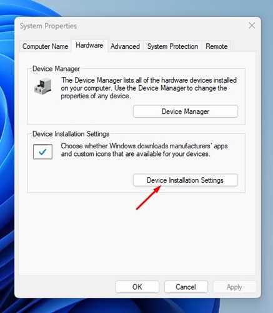Click the blue checkmark installation settings icon

point(42,151)
